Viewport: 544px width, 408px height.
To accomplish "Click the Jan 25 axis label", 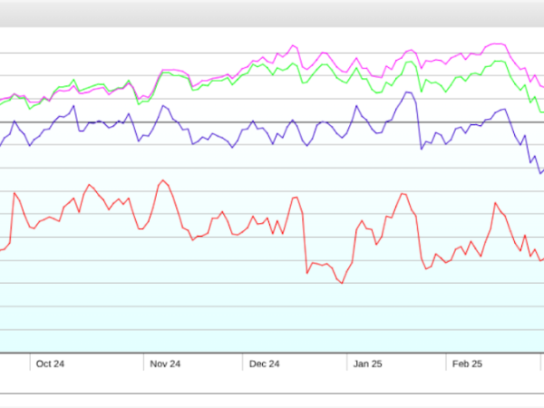I will [367, 364].
